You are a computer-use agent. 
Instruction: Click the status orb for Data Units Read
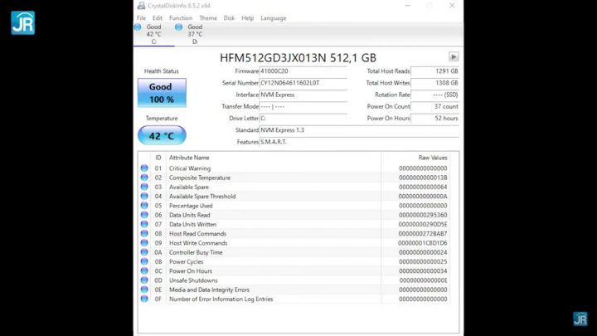click(x=144, y=215)
